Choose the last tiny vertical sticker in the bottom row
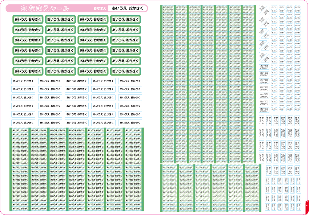Viewport: 309px width, 215px height. [299, 207]
